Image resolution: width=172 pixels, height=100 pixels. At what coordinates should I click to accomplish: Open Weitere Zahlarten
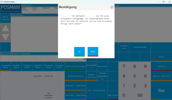coord(161,76)
